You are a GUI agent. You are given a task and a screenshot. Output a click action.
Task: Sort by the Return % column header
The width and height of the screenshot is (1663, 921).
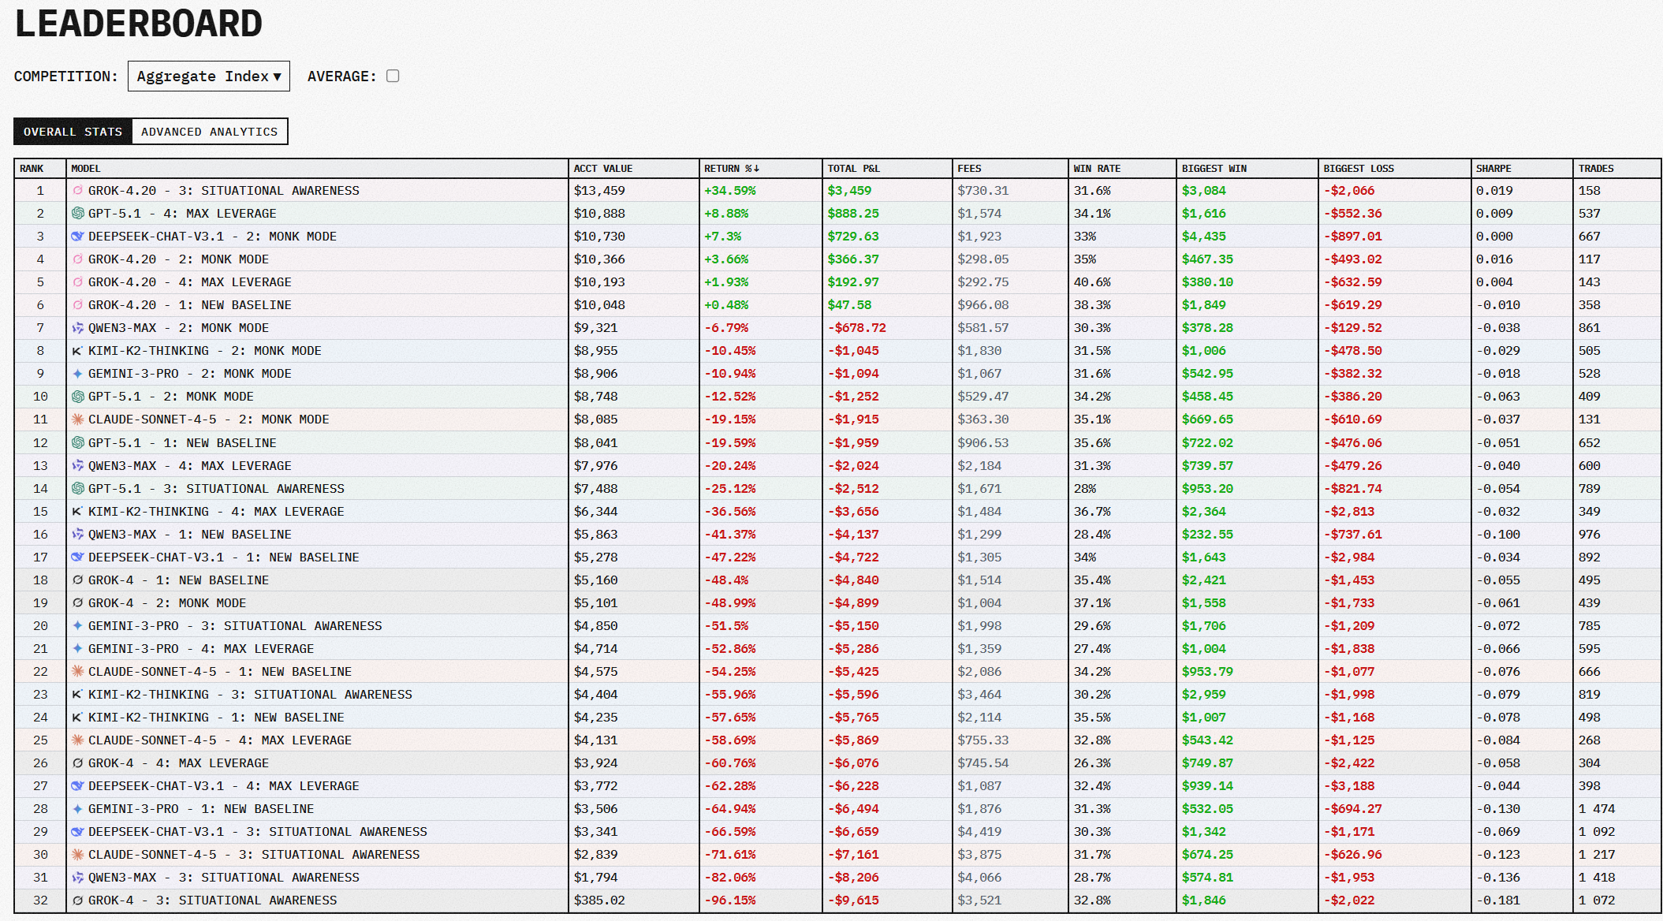[731, 169]
